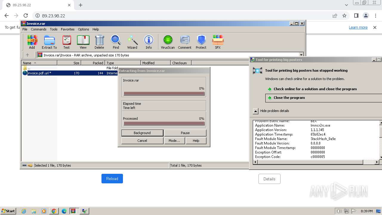The height and width of the screenshot is (215, 382).
Task: Click horizontal scrollbar in problem details
Action: click(310, 162)
